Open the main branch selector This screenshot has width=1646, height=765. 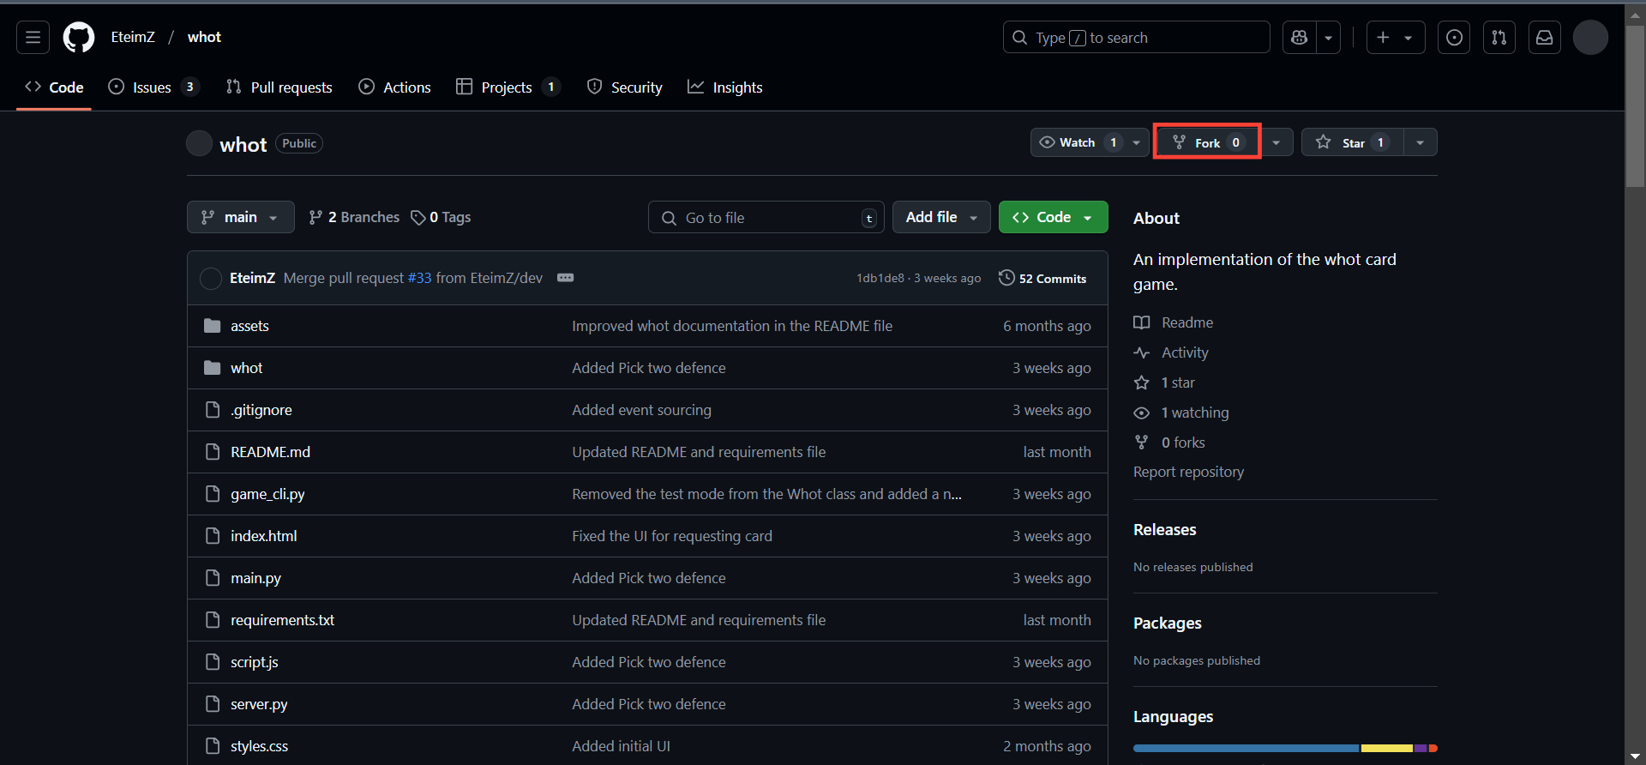point(240,217)
